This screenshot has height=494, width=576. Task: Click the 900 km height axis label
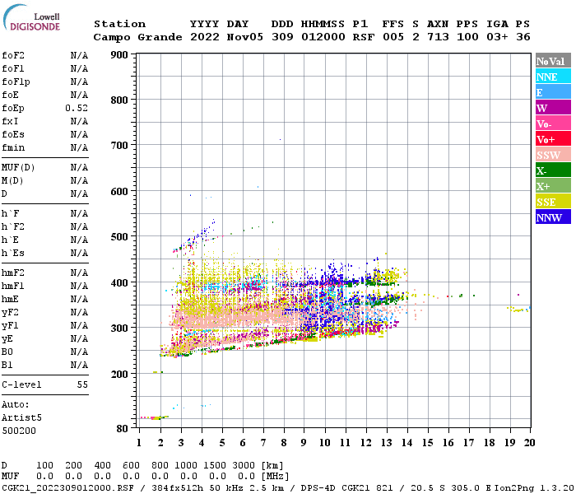point(119,55)
